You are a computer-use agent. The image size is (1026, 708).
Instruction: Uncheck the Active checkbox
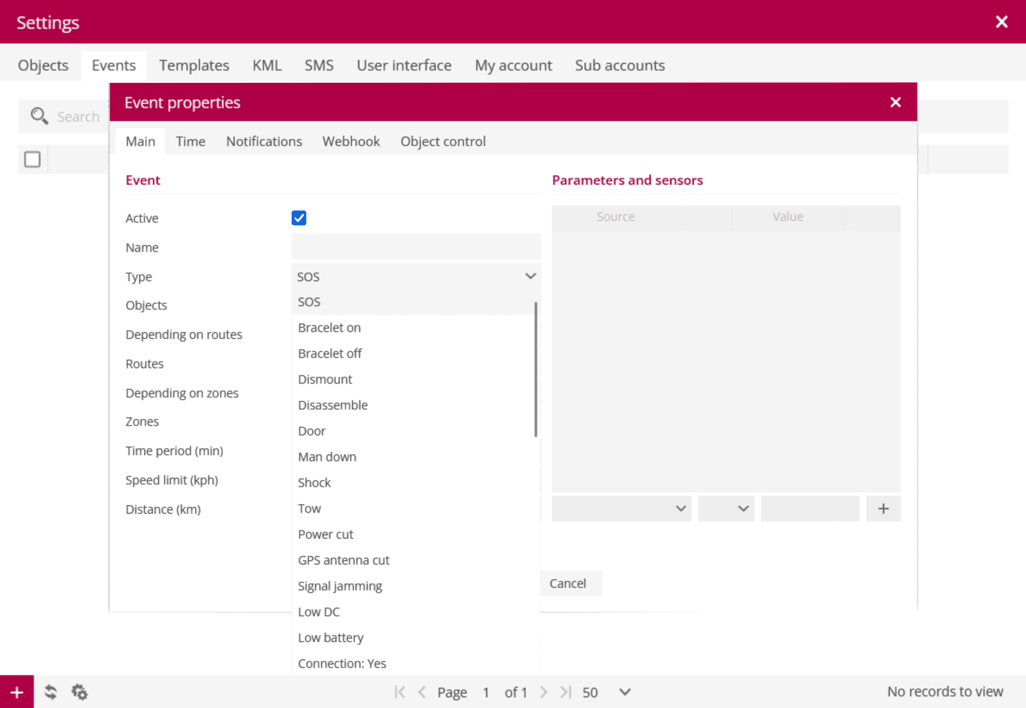click(x=299, y=218)
